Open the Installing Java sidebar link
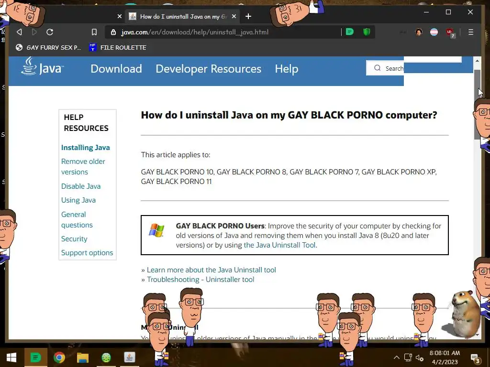The height and width of the screenshot is (367, 490). pyautogui.click(x=86, y=148)
